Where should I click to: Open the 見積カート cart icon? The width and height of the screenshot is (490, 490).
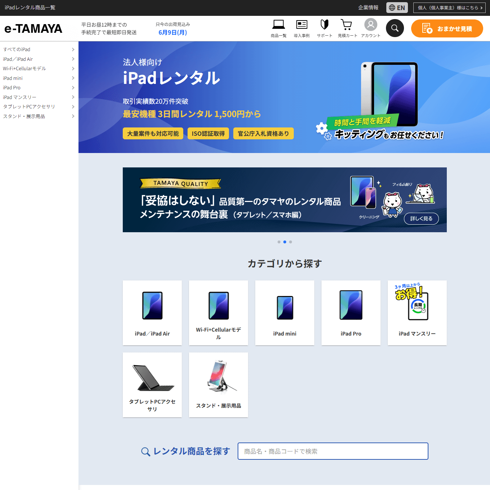pos(347,28)
